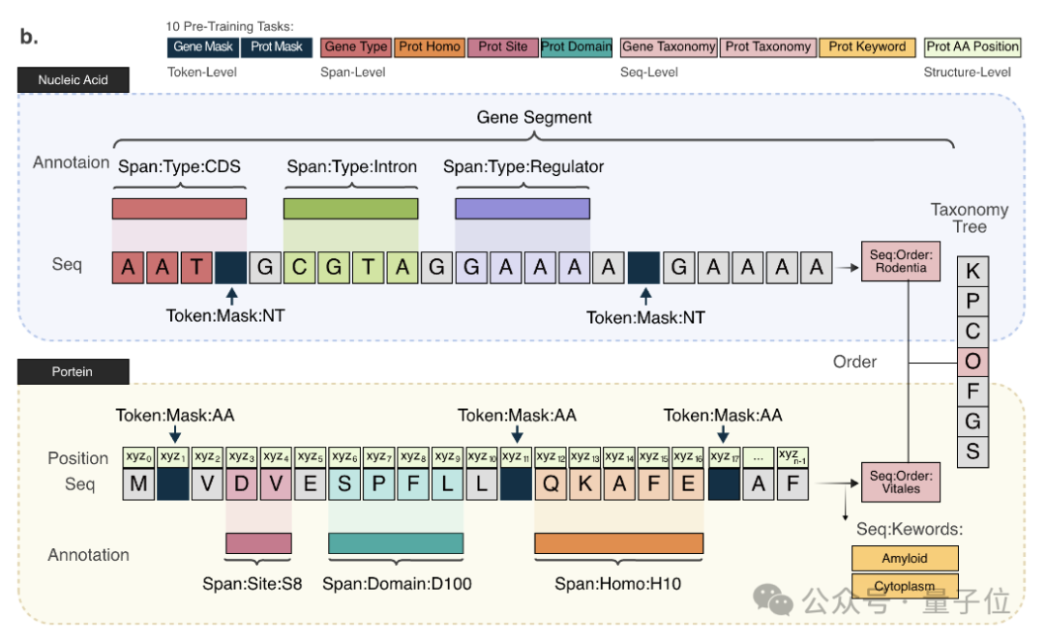1045x643 pixels.
Task: Select the Prot AA Position legend label
Action: [972, 46]
